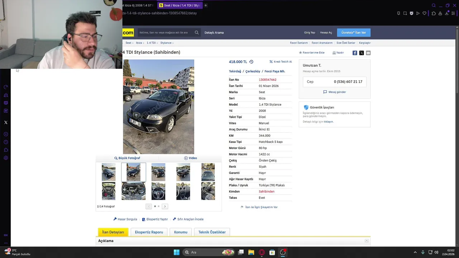
Task: Open a new browser tab with plus
Action: (x=205, y=5)
